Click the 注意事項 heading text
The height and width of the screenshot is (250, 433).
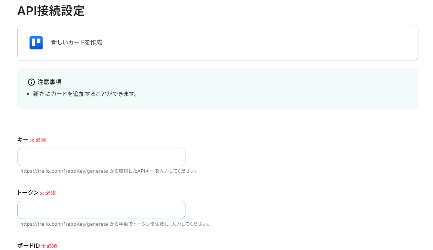[x=49, y=82]
